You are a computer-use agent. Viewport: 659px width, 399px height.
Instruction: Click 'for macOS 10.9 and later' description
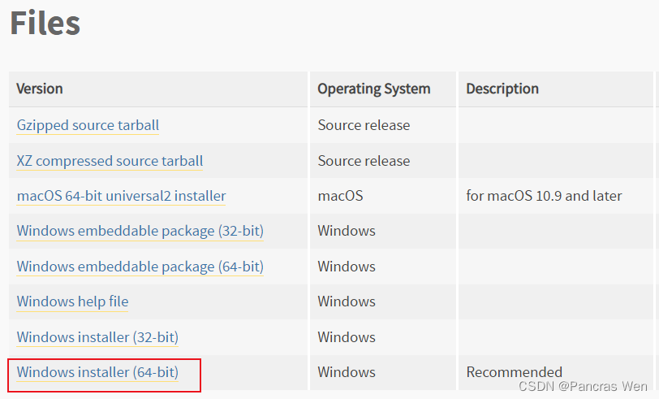544,196
